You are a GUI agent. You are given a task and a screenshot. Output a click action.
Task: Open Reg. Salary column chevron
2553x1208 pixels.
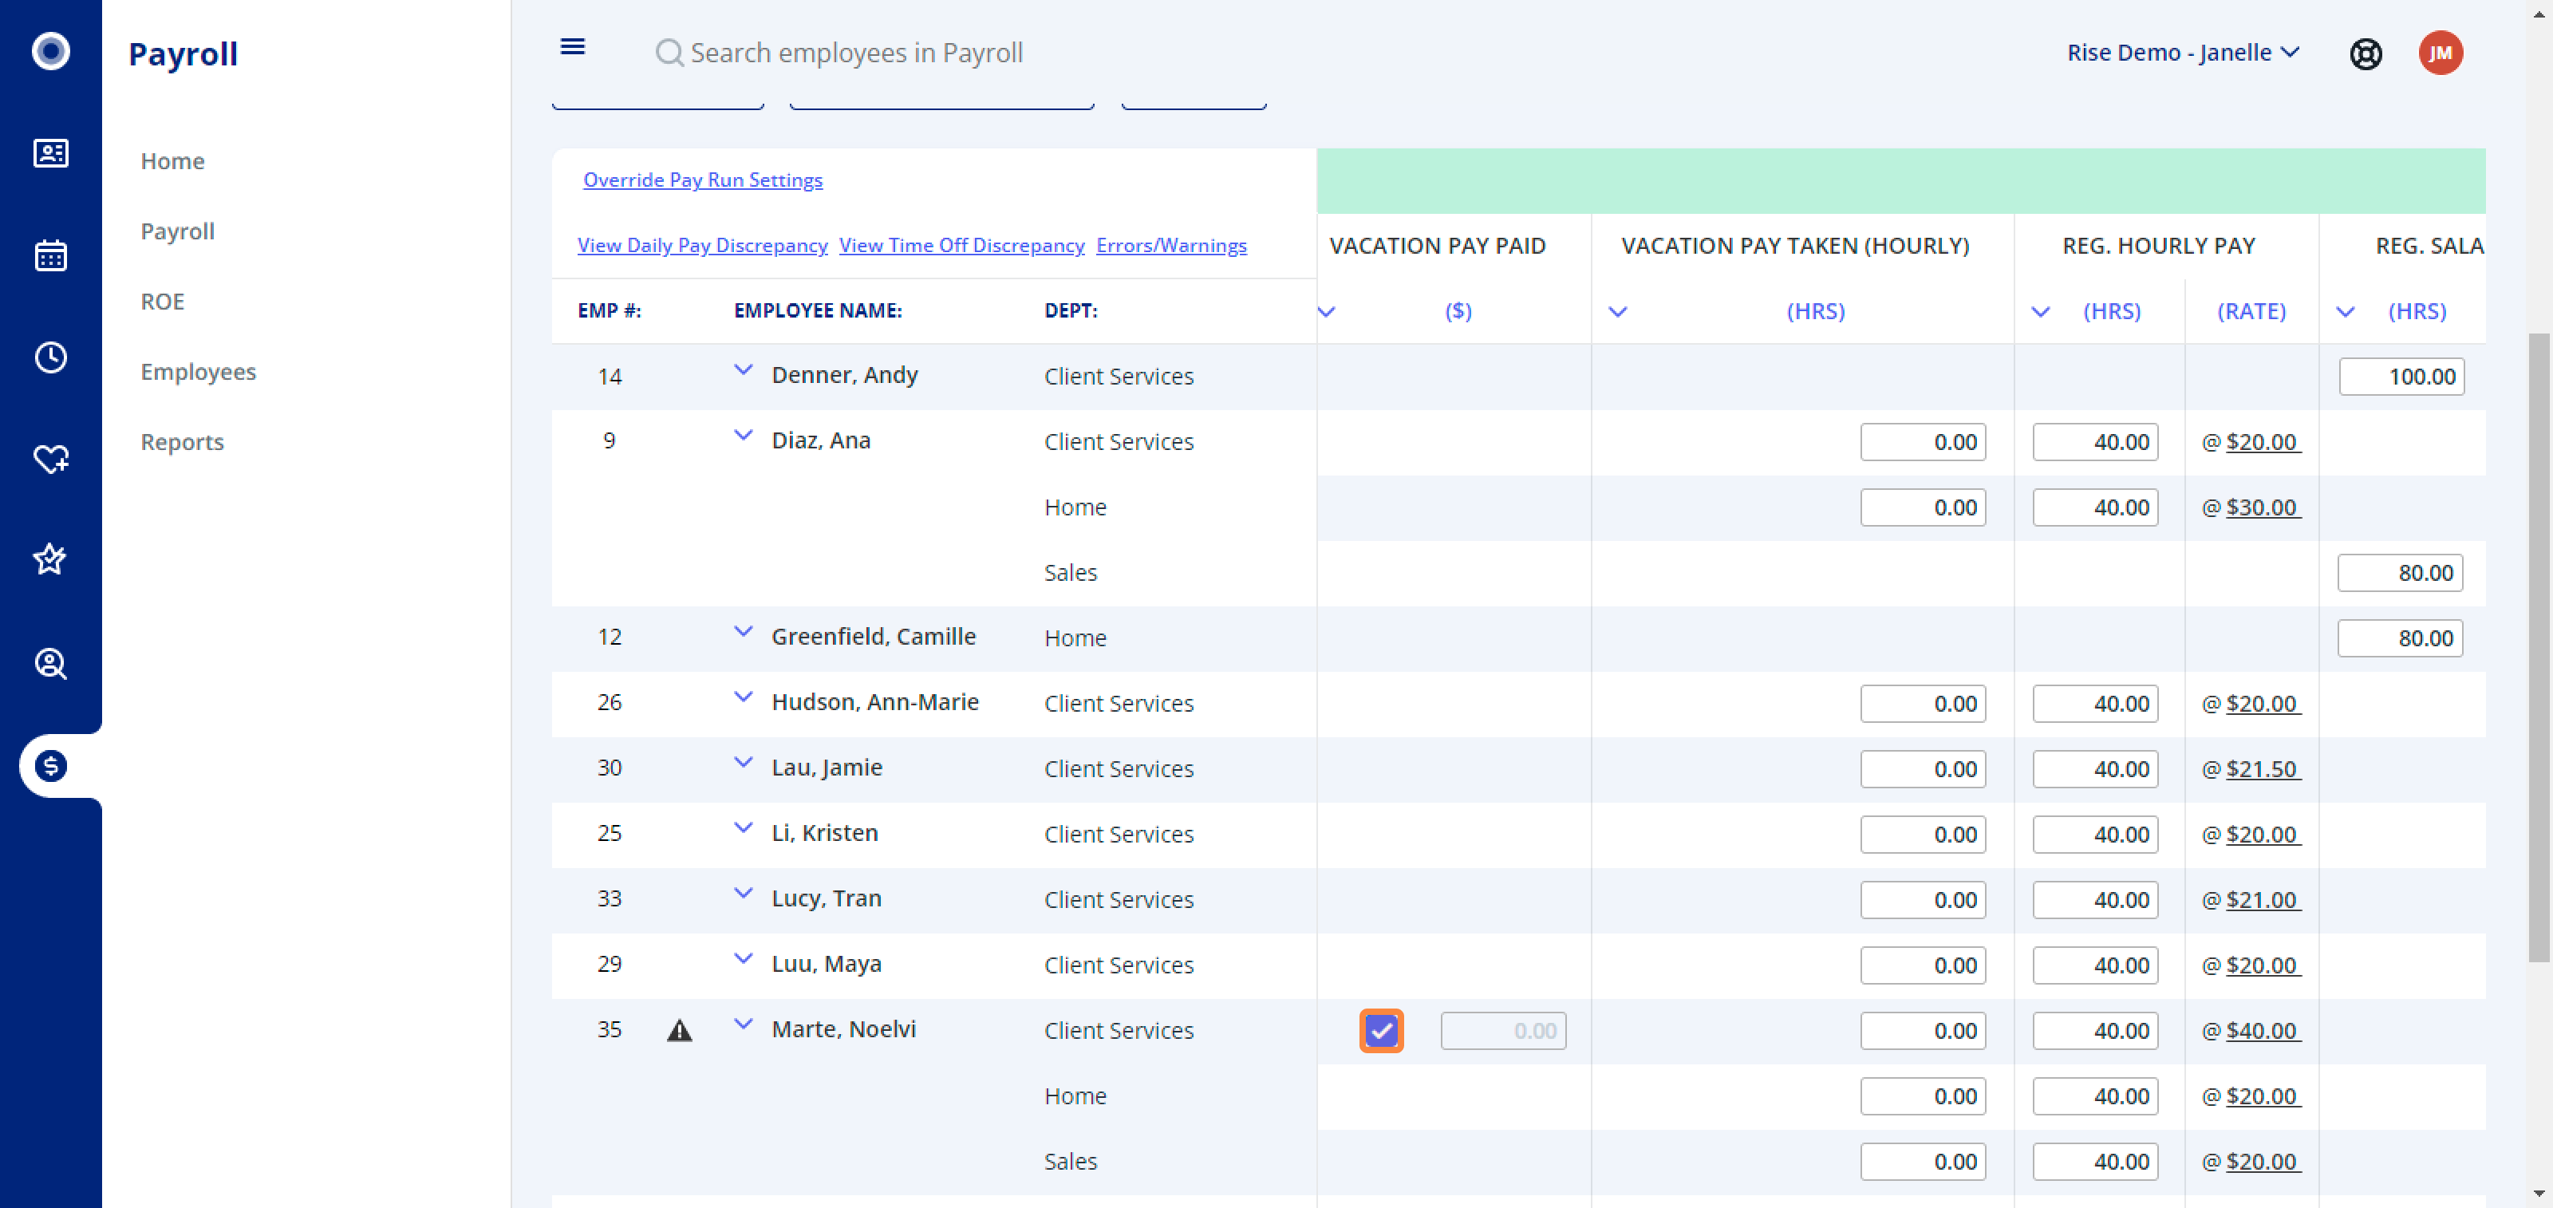click(x=2345, y=312)
